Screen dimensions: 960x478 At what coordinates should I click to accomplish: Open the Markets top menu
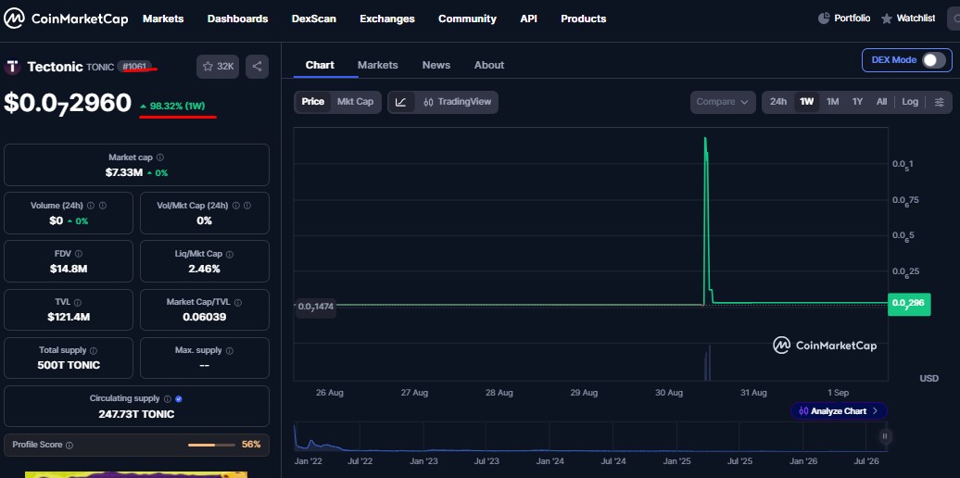pos(163,19)
